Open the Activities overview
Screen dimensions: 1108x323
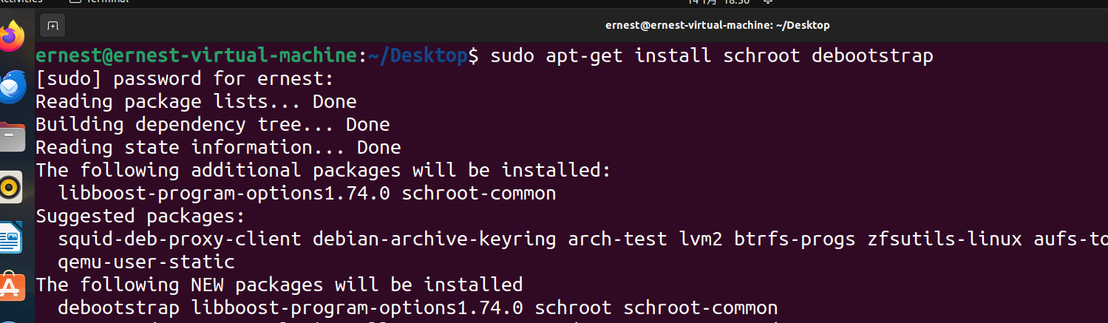[x=21, y=2]
